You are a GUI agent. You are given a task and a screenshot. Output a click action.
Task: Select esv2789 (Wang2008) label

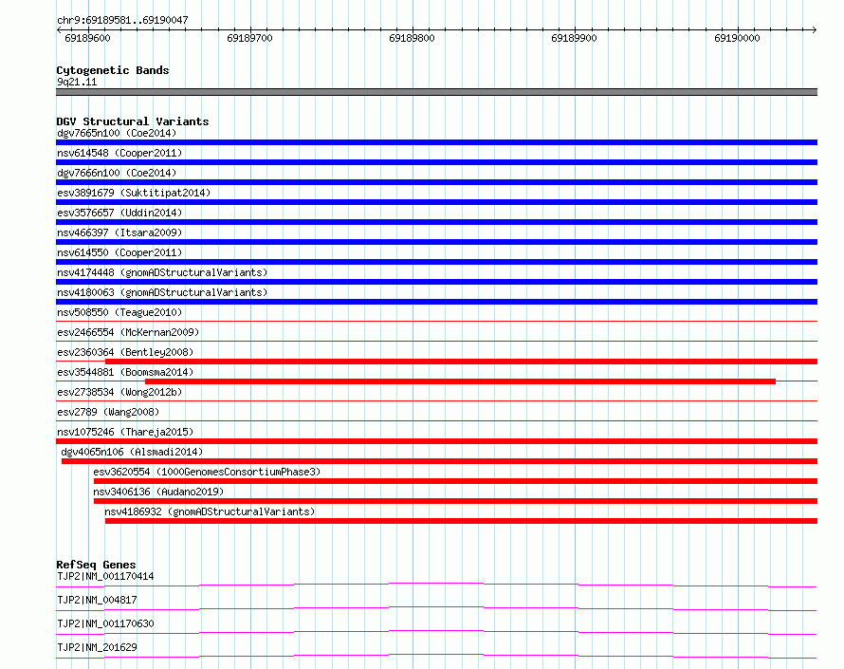pos(108,412)
